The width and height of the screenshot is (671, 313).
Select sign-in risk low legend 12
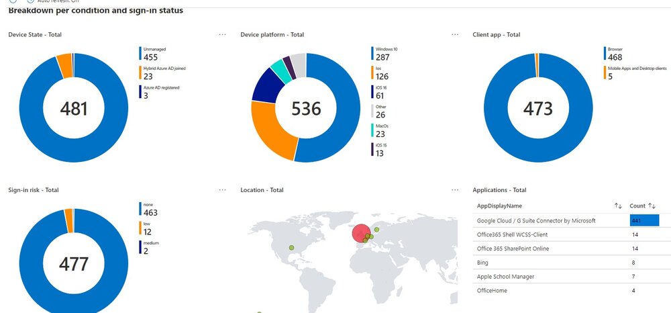coord(146,228)
